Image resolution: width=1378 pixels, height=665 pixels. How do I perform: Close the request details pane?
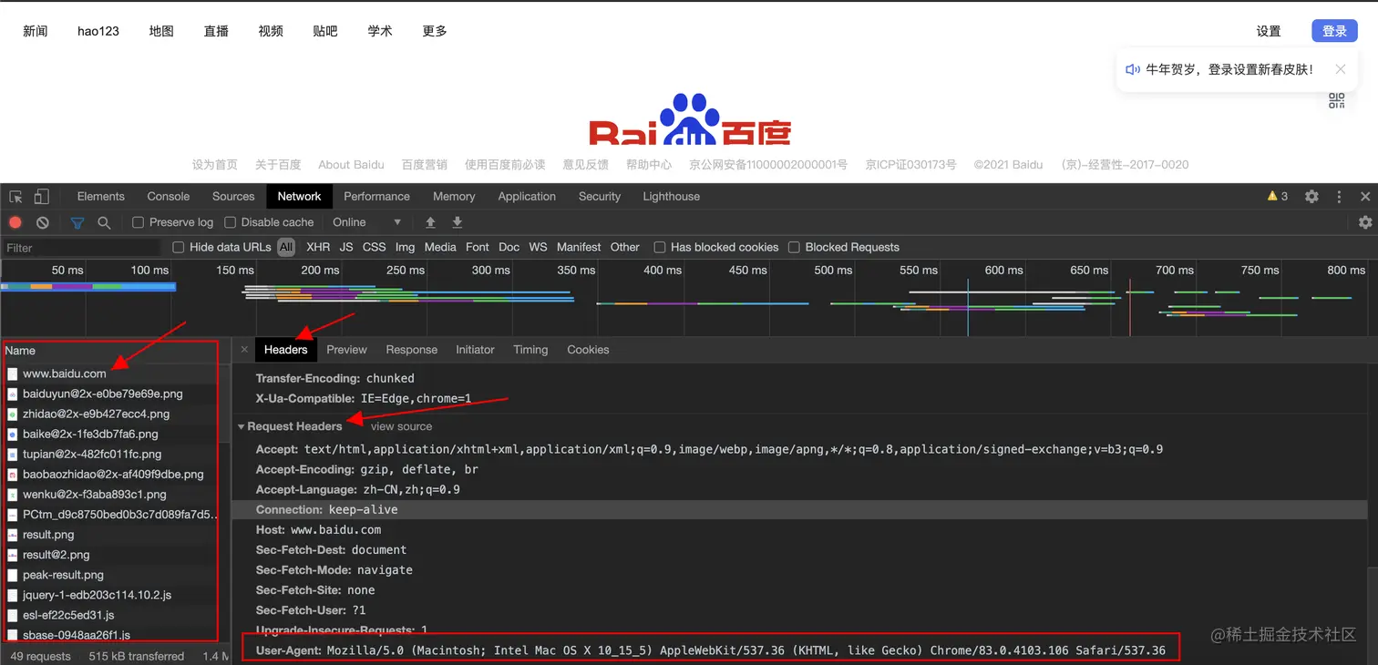click(244, 350)
